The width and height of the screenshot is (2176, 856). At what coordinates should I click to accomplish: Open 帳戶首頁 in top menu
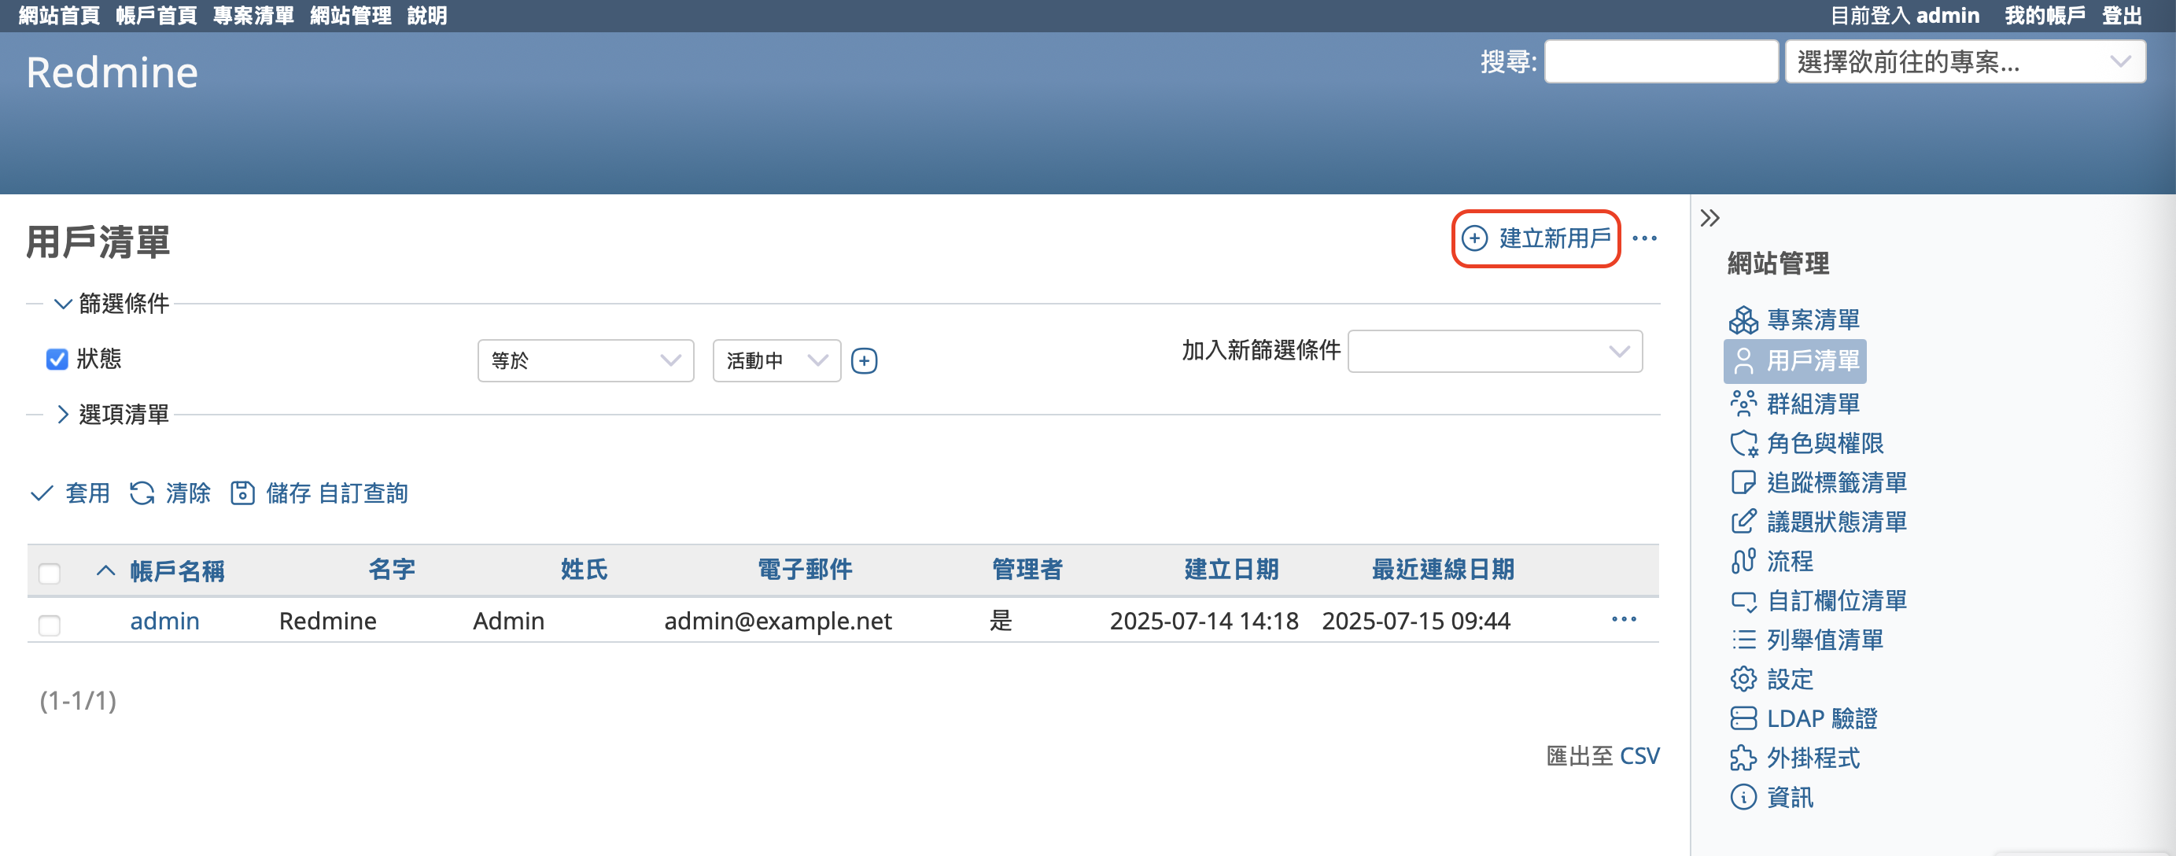[157, 15]
